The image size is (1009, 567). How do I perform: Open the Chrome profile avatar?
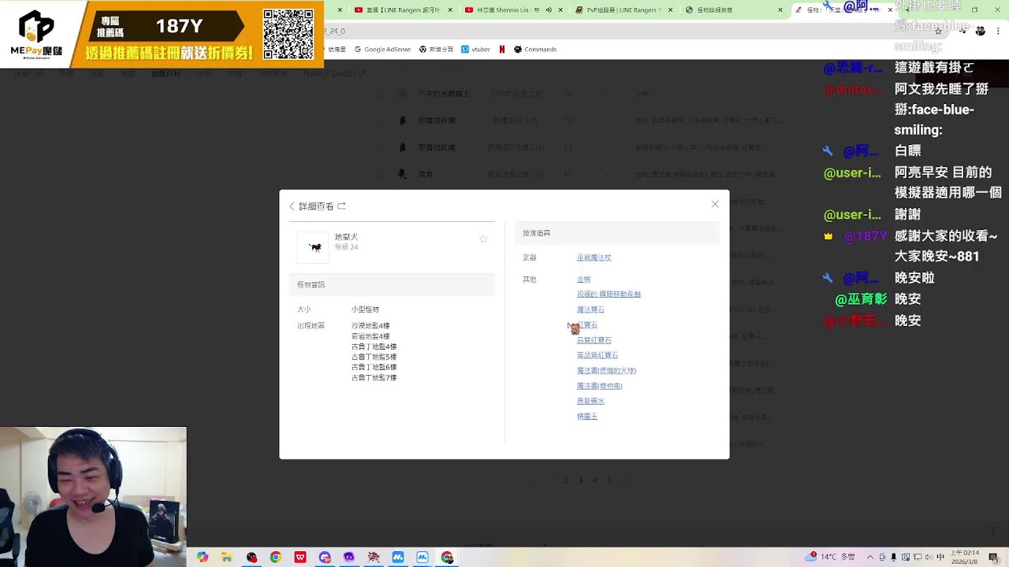tap(980, 31)
